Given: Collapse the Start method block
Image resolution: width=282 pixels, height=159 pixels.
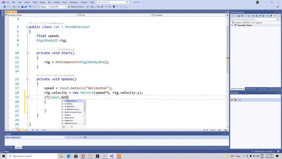Looking at the screenshot, I should click(x=27, y=53).
